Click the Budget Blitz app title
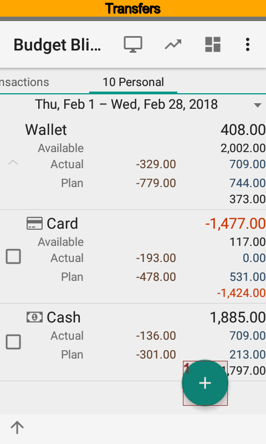 pos(58,45)
